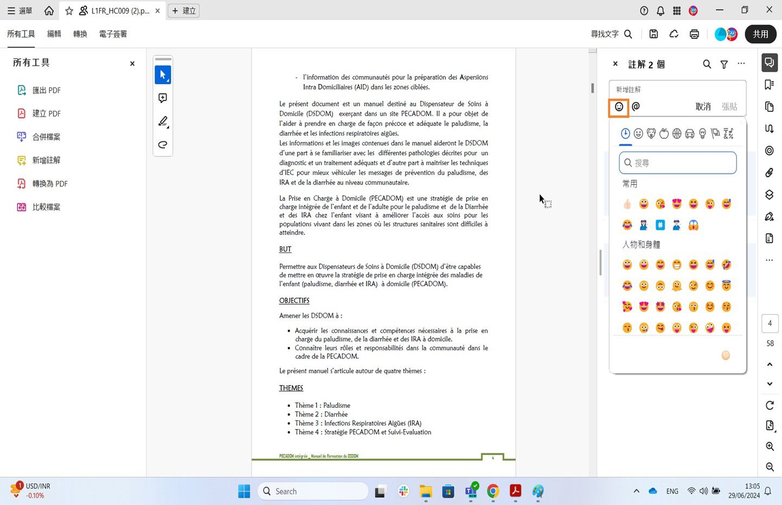Click the Windows Start button
The width and height of the screenshot is (782, 505).
tap(244, 491)
